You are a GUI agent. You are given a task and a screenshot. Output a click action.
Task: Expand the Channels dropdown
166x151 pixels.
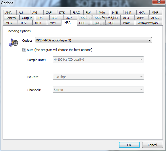click(98, 90)
